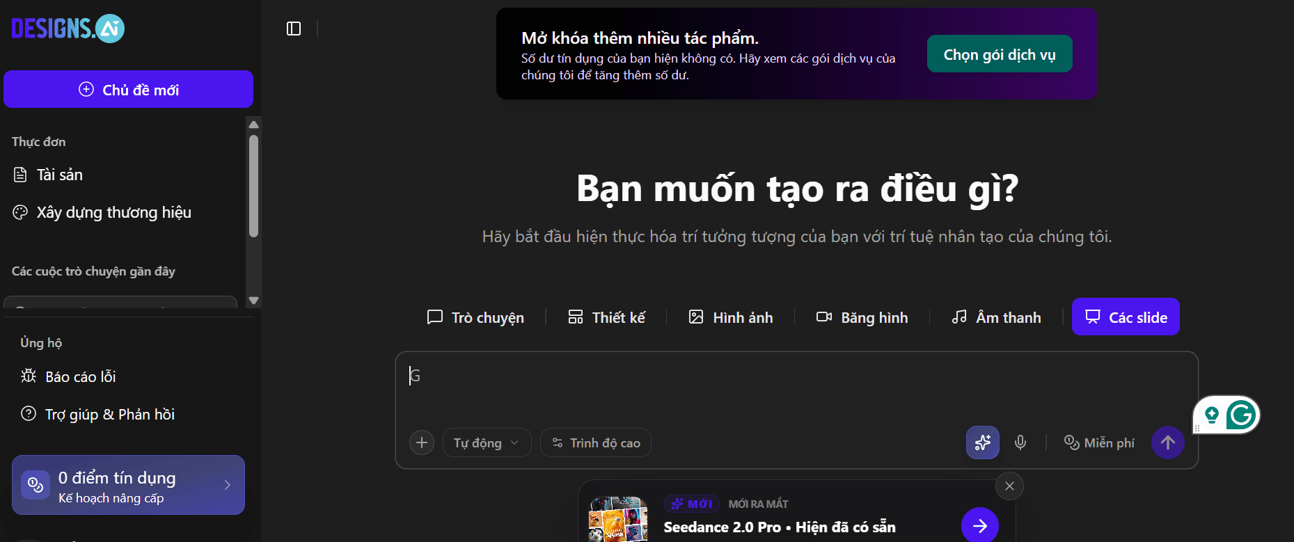Select the Trò chuyện tab

pyautogui.click(x=475, y=317)
